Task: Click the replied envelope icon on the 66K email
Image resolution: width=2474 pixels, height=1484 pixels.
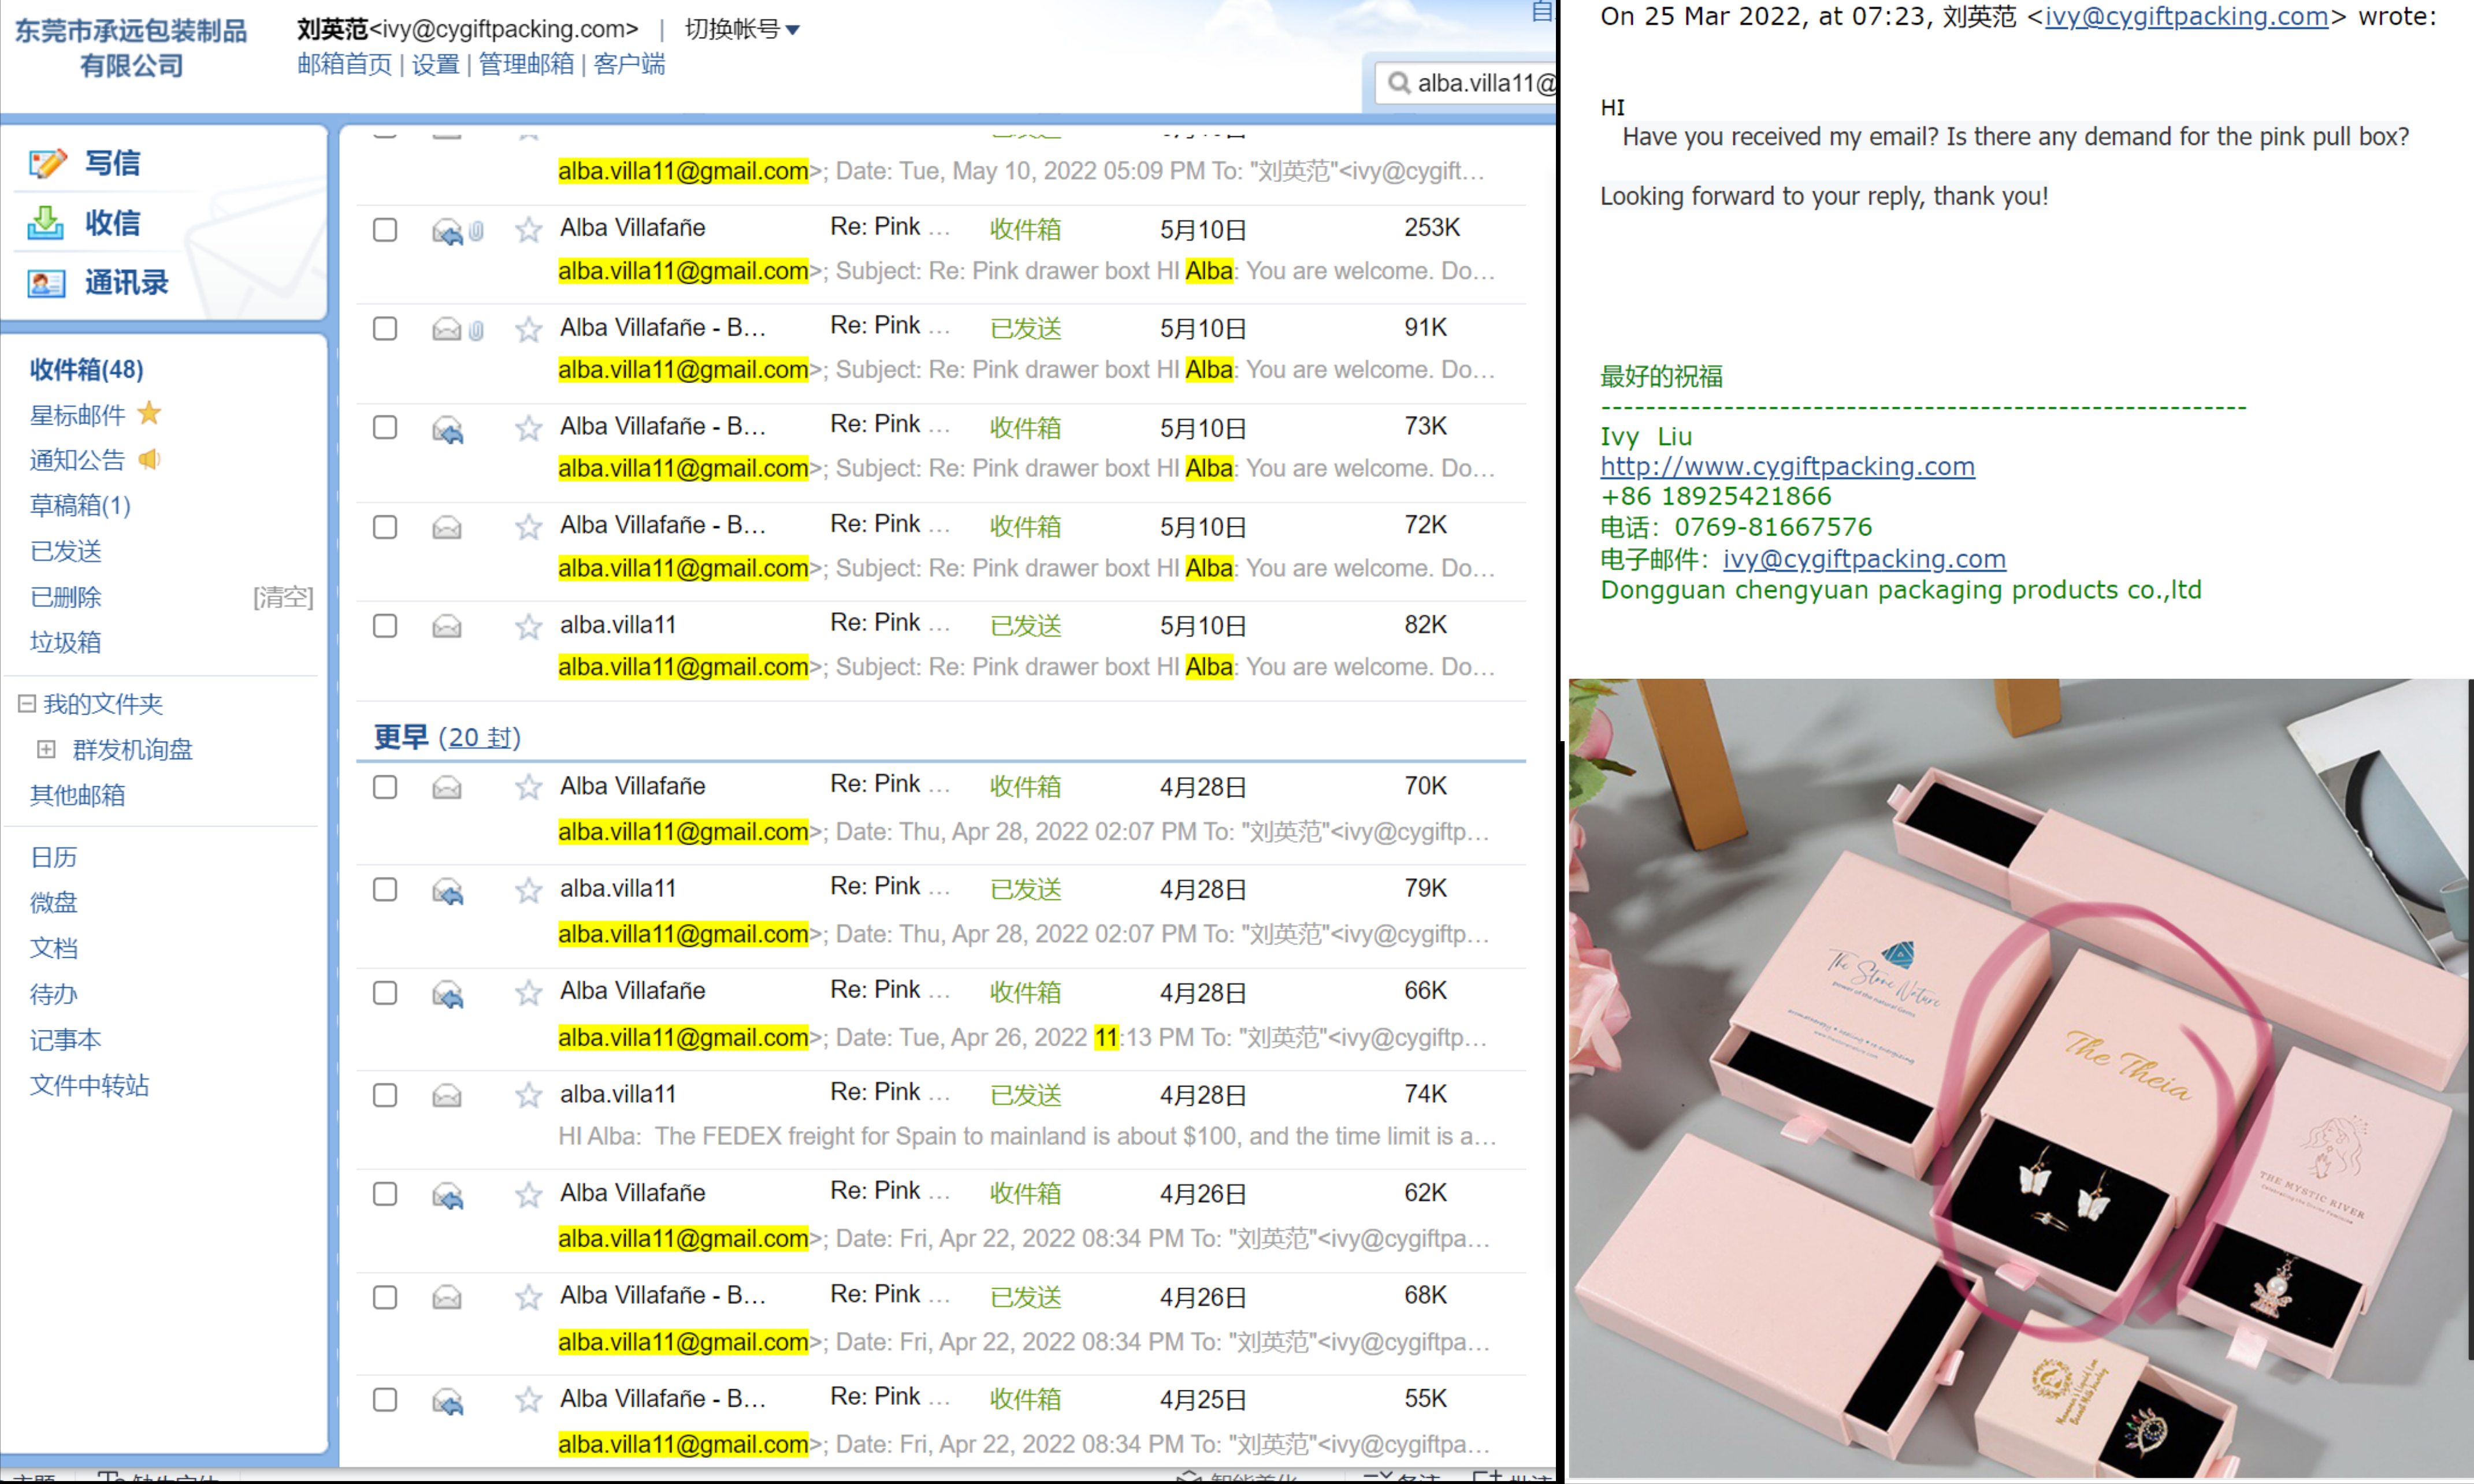Action: [x=447, y=994]
